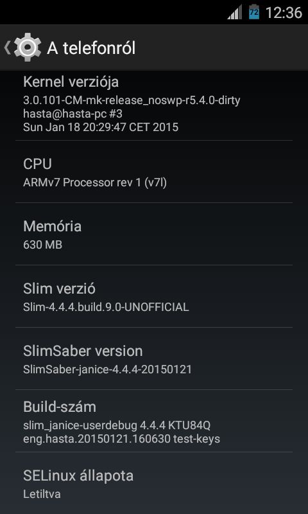Tap the Build-szám heading
Screen dimensions: 308x514
coord(60,407)
